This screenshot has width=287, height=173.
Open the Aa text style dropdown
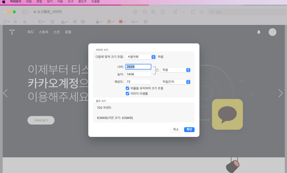point(135,22)
